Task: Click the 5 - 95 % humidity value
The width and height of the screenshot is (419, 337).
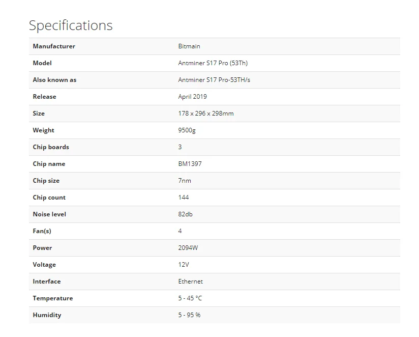Action: point(189,315)
